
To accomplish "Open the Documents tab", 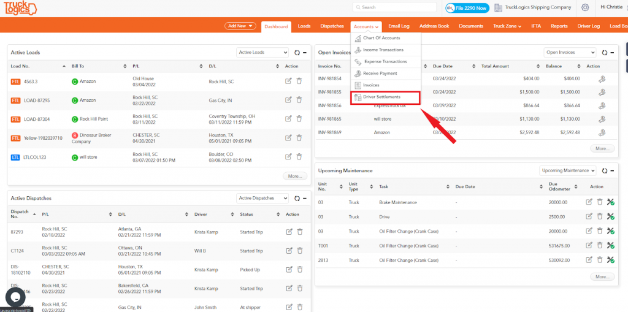I will [x=470, y=26].
